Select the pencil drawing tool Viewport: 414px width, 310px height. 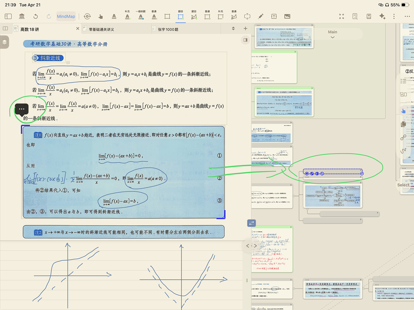click(260, 16)
